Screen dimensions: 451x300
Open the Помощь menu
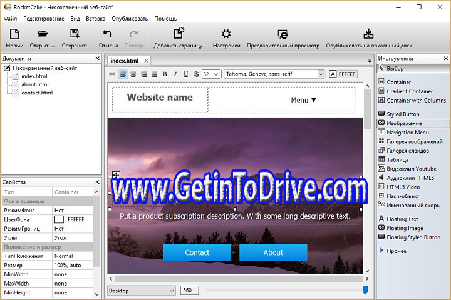(165, 19)
